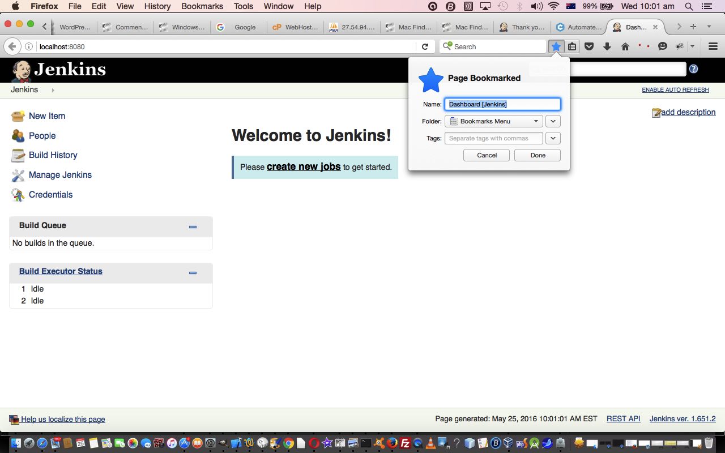Click the Jenkins butler logo

coord(22,71)
